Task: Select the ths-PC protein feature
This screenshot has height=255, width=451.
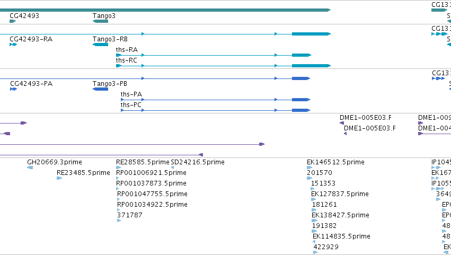Action: tap(215, 110)
